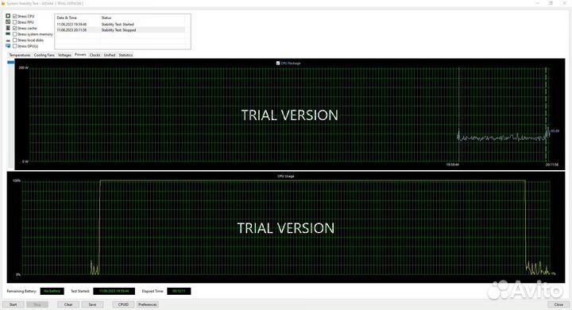This screenshot has width=572, height=310.
Task: Click the FPU icon beside Stress FPU
Action: [8, 22]
